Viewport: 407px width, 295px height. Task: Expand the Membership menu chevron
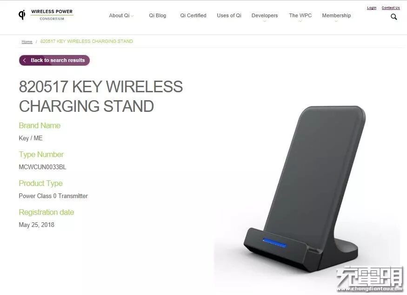(x=336, y=21)
